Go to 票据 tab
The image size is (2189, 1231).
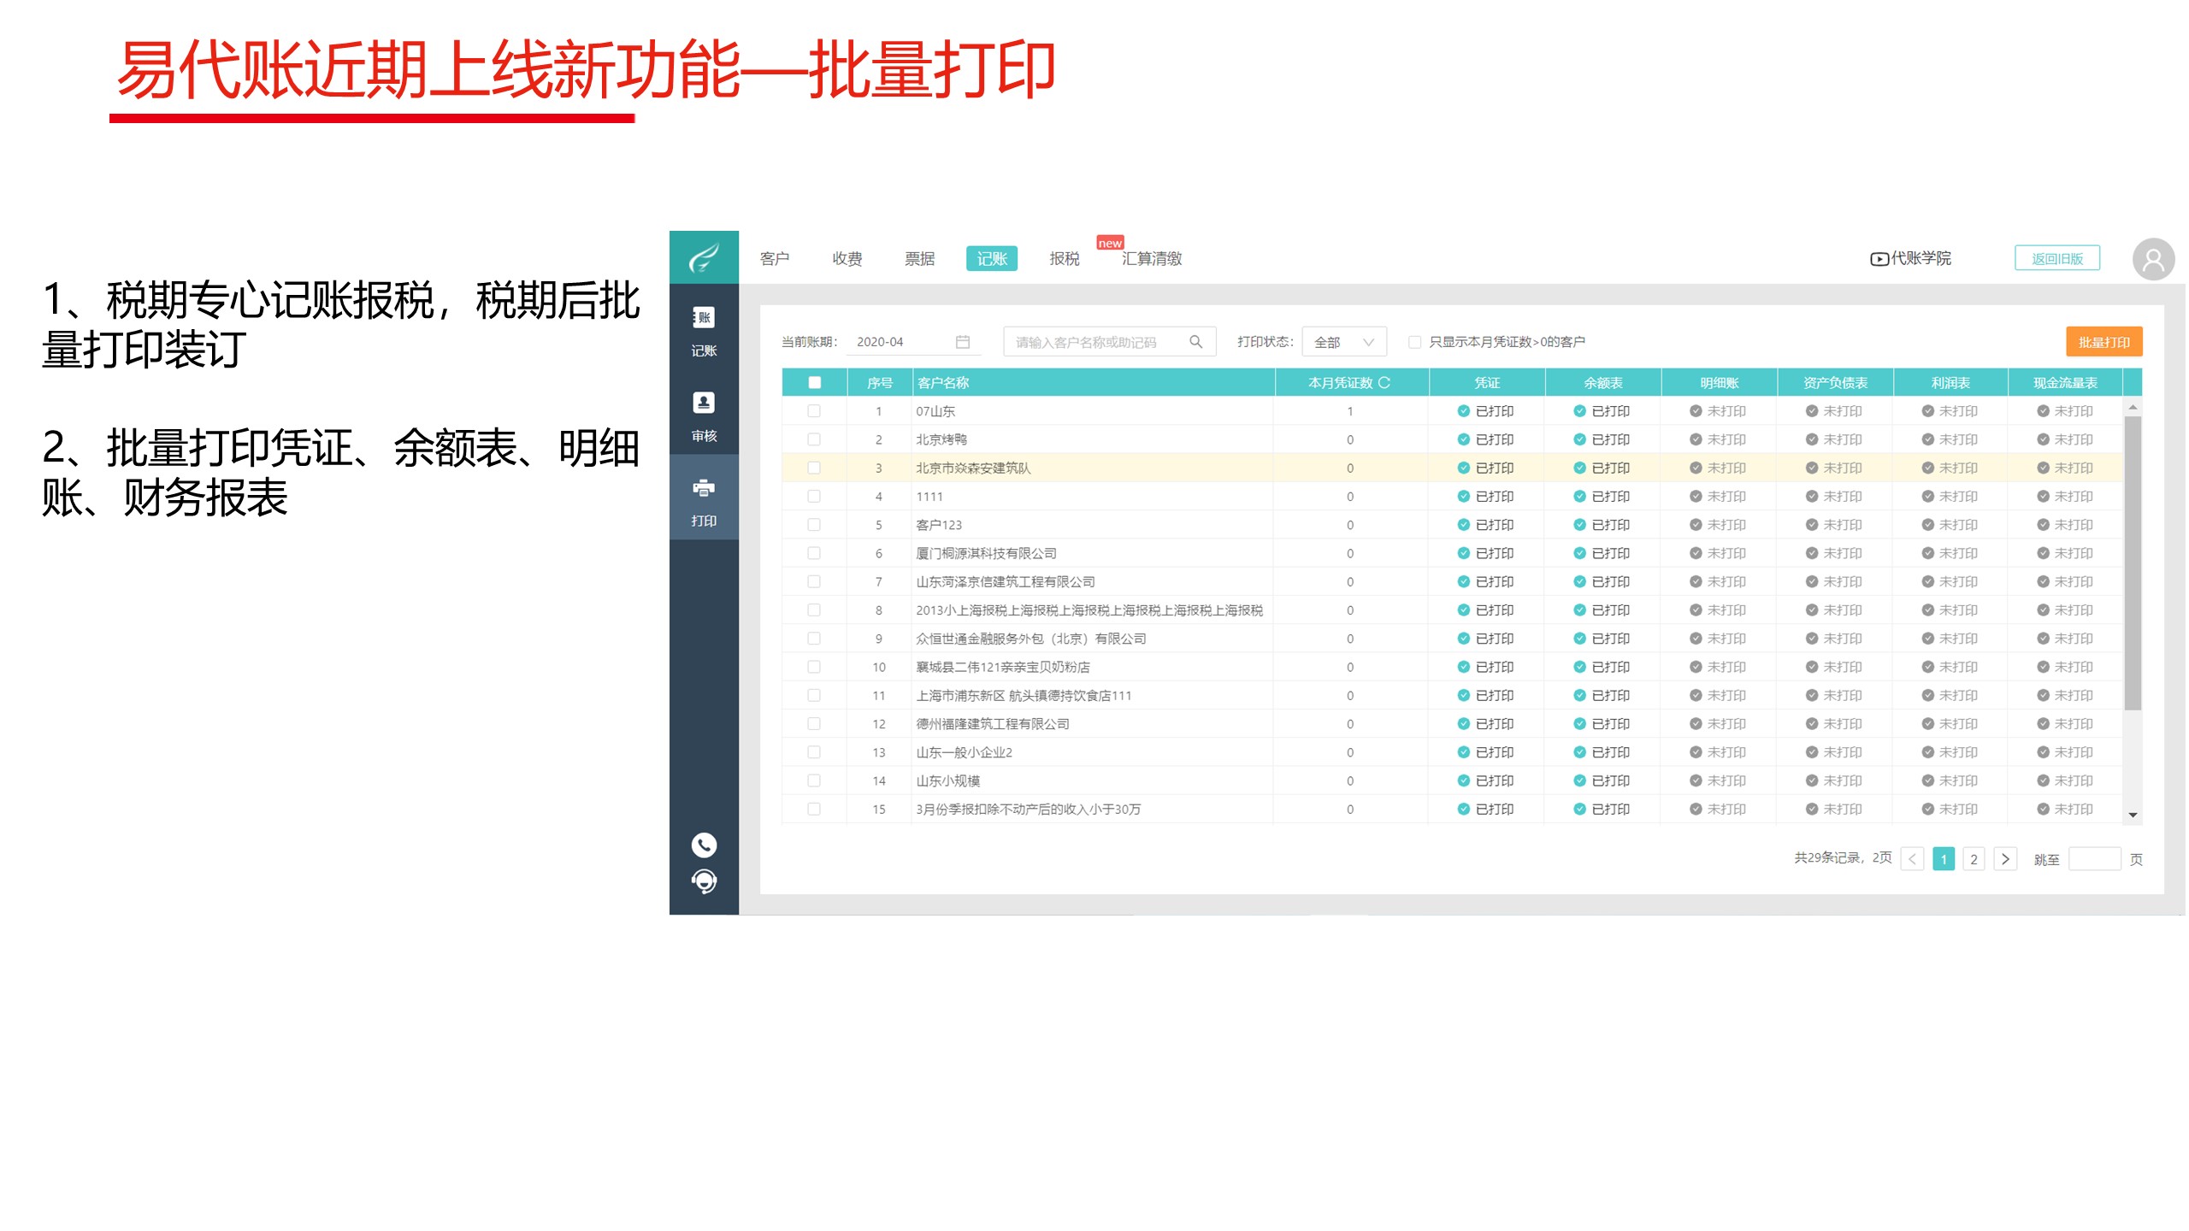point(920,258)
